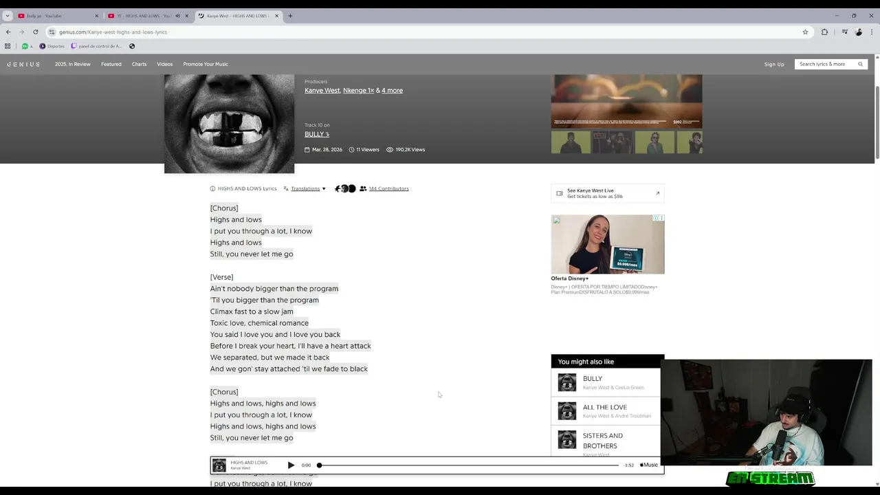Image resolution: width=880 pixels, height=495 pixels.
Task: Open the BULLY album link
Action: [x=317, y=134]
